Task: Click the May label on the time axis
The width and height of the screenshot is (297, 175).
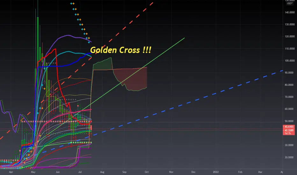Action: [33, 172]
